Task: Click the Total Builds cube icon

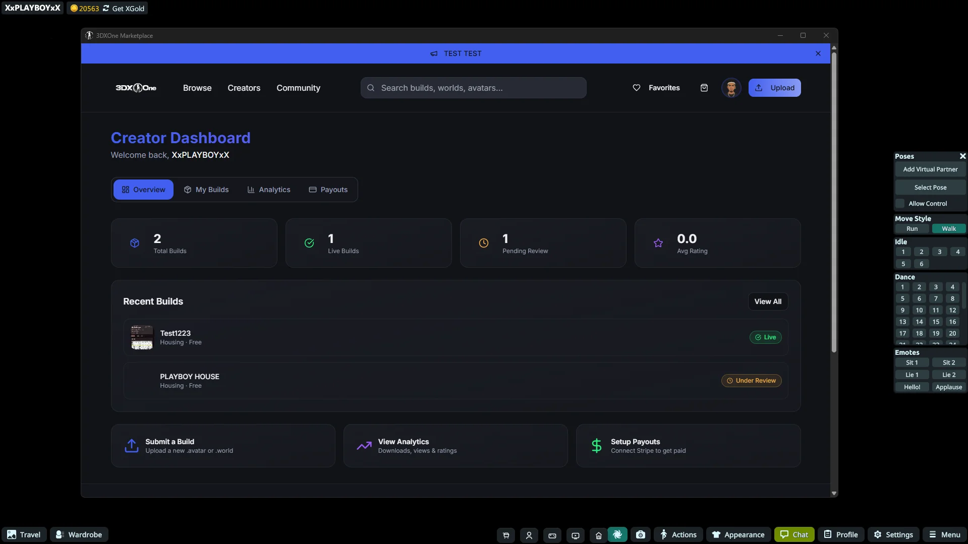Action: point(135,243)
